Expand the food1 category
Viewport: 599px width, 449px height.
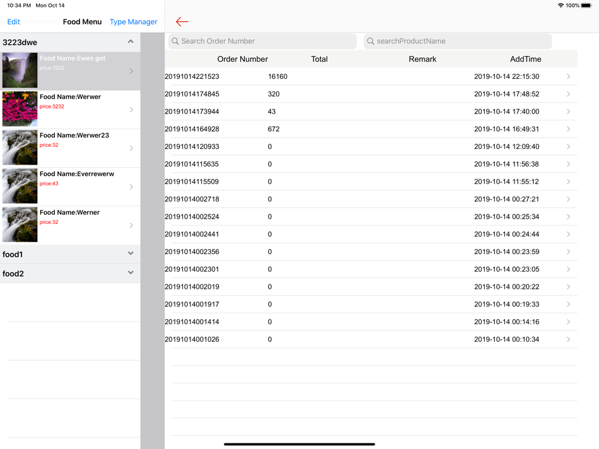click(131, 254)
